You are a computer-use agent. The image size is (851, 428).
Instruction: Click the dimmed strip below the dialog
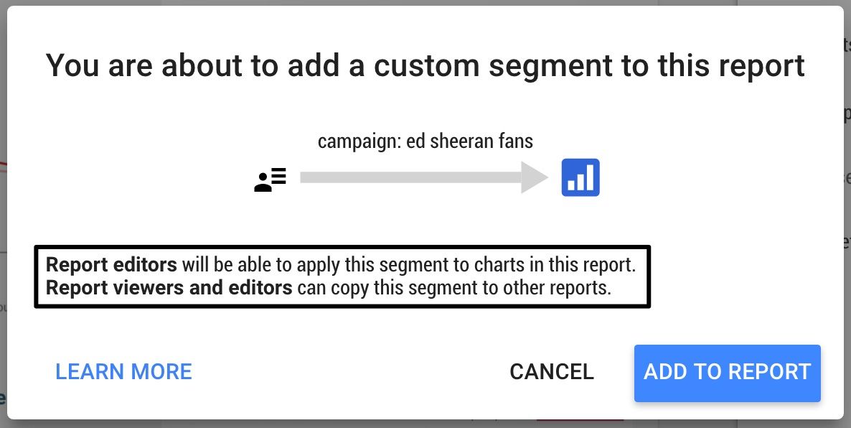click(x=425, y=424)
